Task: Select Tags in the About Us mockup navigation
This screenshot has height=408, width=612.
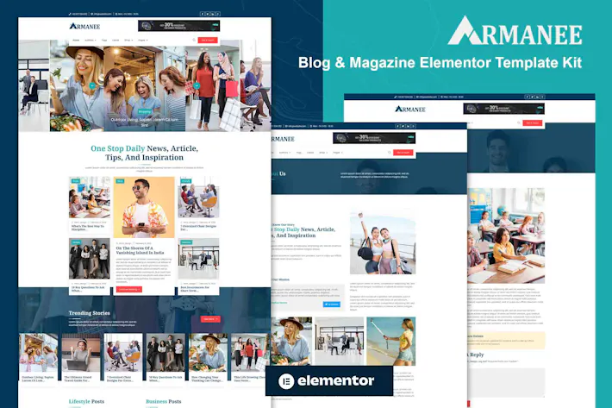Action: coord(298,153)
